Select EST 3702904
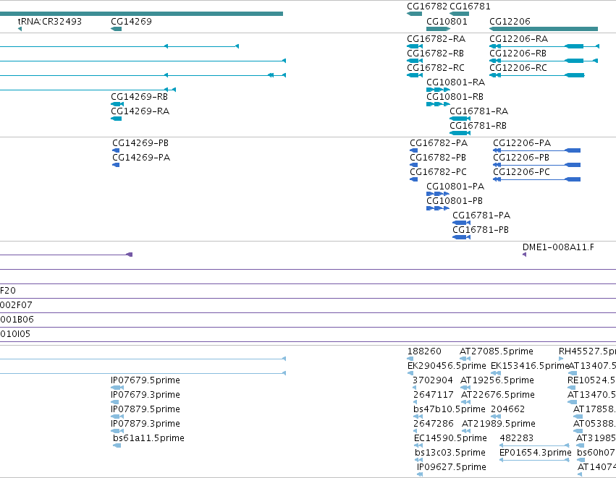 433,380
